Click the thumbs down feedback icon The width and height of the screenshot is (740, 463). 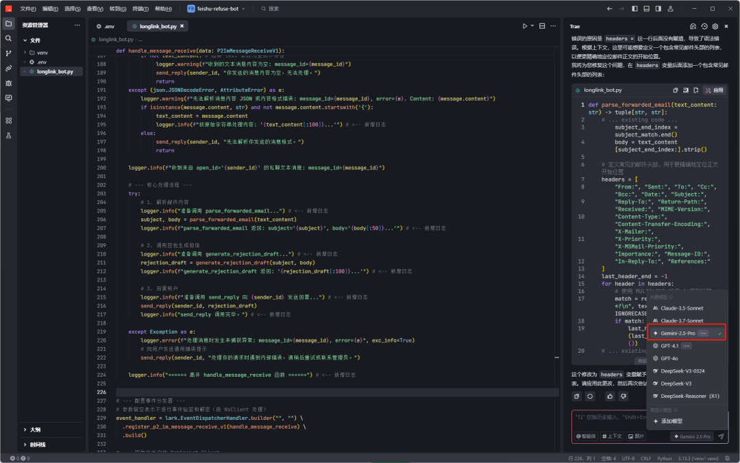click(x=623, y=396)
